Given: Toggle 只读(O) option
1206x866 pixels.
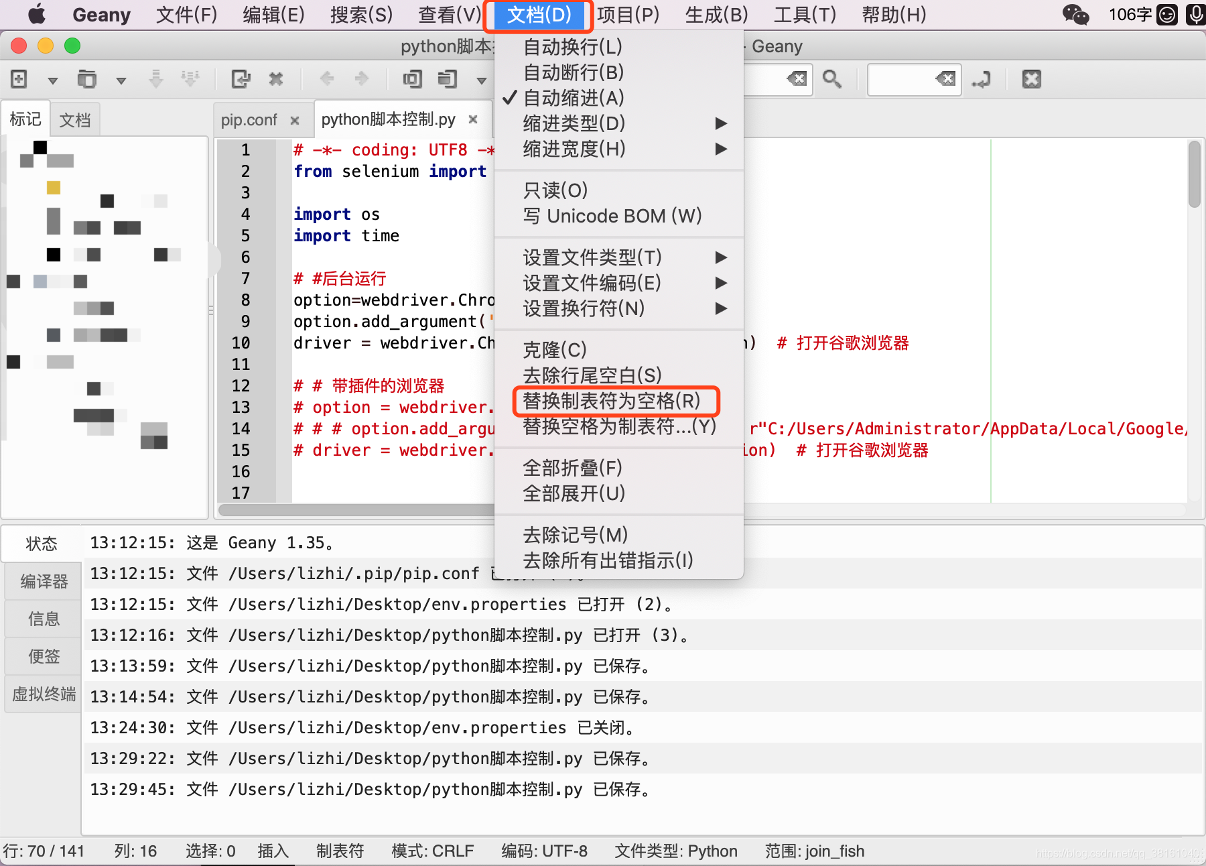Looking at the screenshot, I should pos(618,190).
